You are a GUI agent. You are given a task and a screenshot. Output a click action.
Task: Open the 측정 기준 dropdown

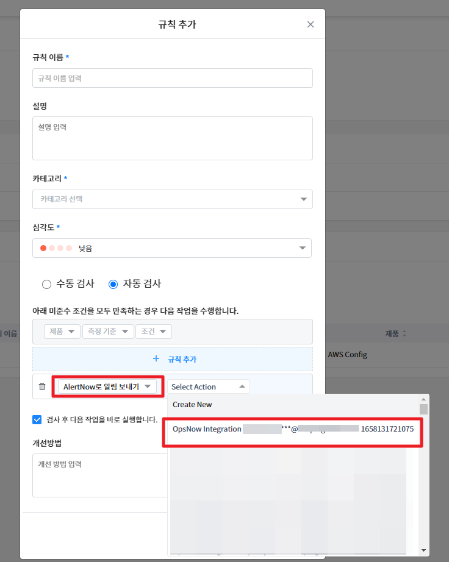[107, 331]
